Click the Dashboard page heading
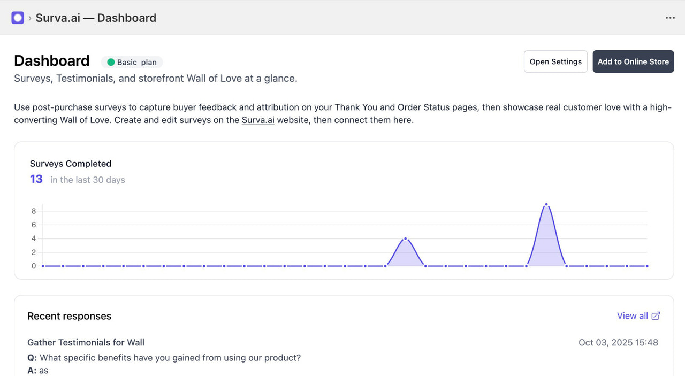This screenshot has height=385, width=685. [52, 61]
